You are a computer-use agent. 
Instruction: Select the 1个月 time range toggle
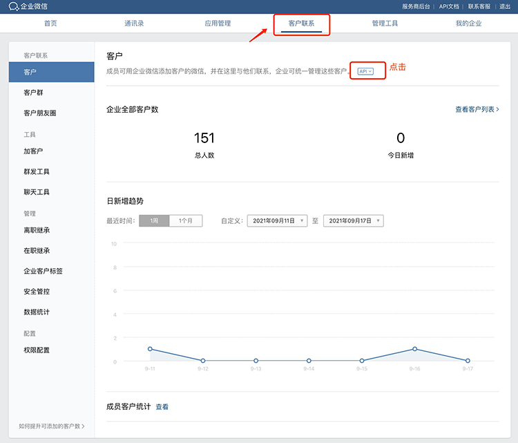tap(186, 220)
